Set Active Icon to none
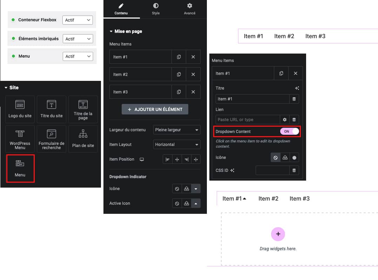This screenshot has width=378, height=280. [177, 203]
